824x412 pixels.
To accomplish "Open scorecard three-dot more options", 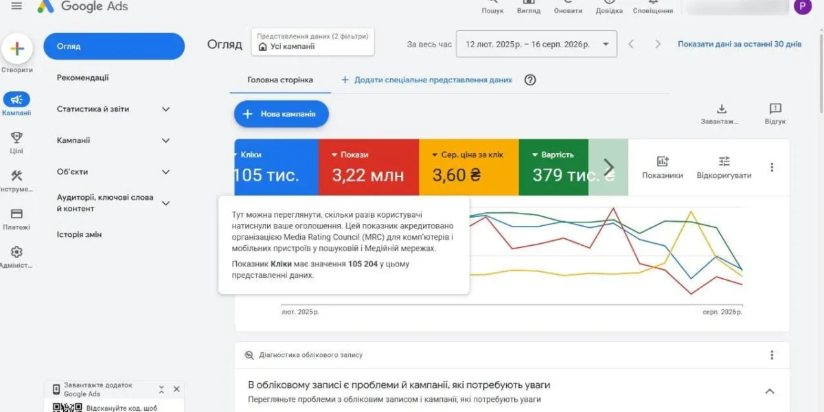I will tap(772, 167).
